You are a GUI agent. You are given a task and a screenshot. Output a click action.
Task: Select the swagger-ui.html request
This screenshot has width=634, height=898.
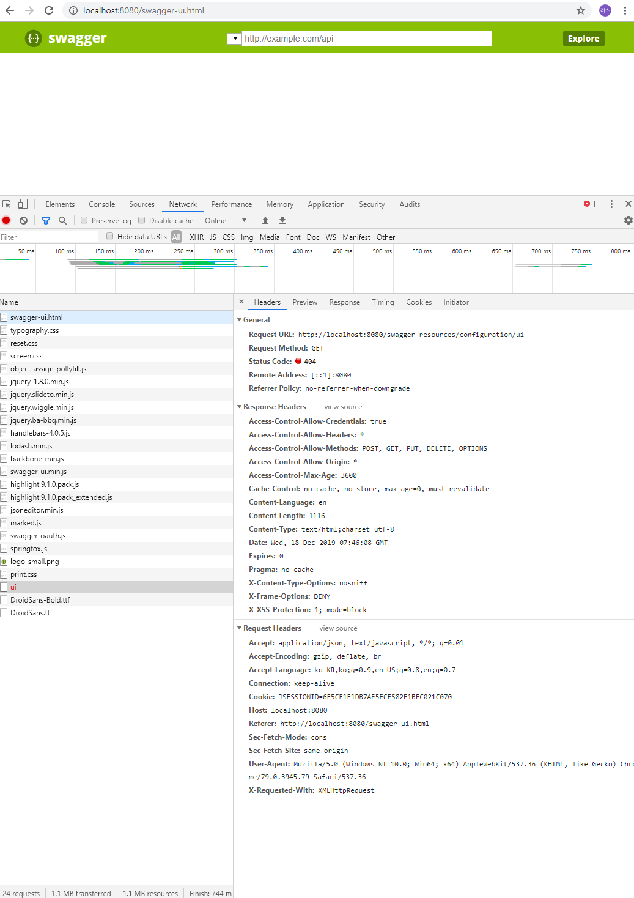[x=116, y=317]
